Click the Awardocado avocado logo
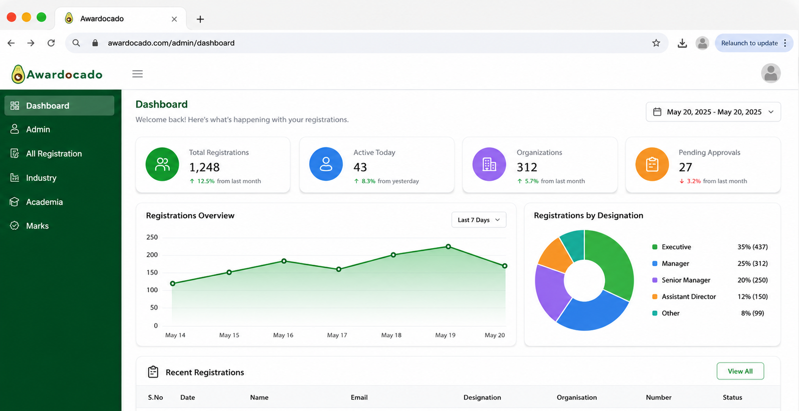The image size is (799, 411). [18, 74]
